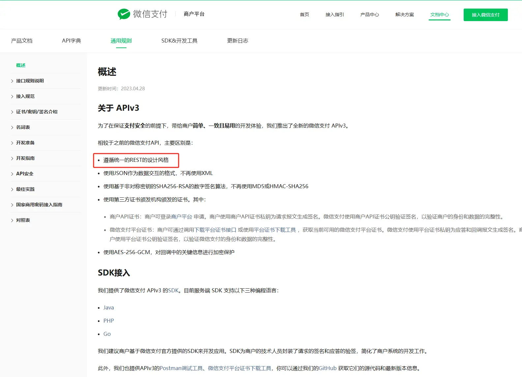Open the 解决方案 nav item
Screen dimensions: 522x377
pos(404,14)
